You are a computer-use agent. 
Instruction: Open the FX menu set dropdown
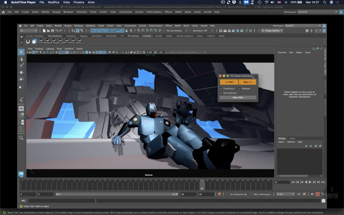click(28, 31)
